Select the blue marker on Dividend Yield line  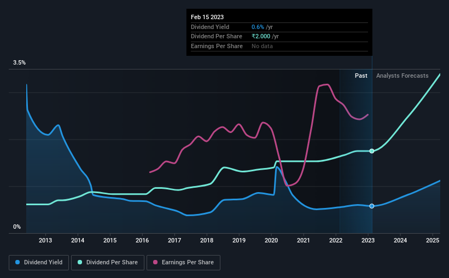[372, 206]
